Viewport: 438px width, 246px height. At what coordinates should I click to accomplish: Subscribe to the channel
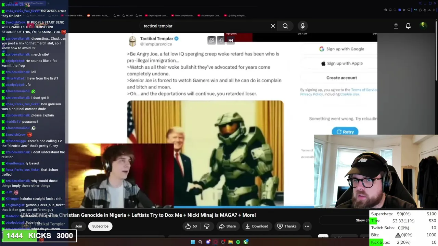click(100, 226)
